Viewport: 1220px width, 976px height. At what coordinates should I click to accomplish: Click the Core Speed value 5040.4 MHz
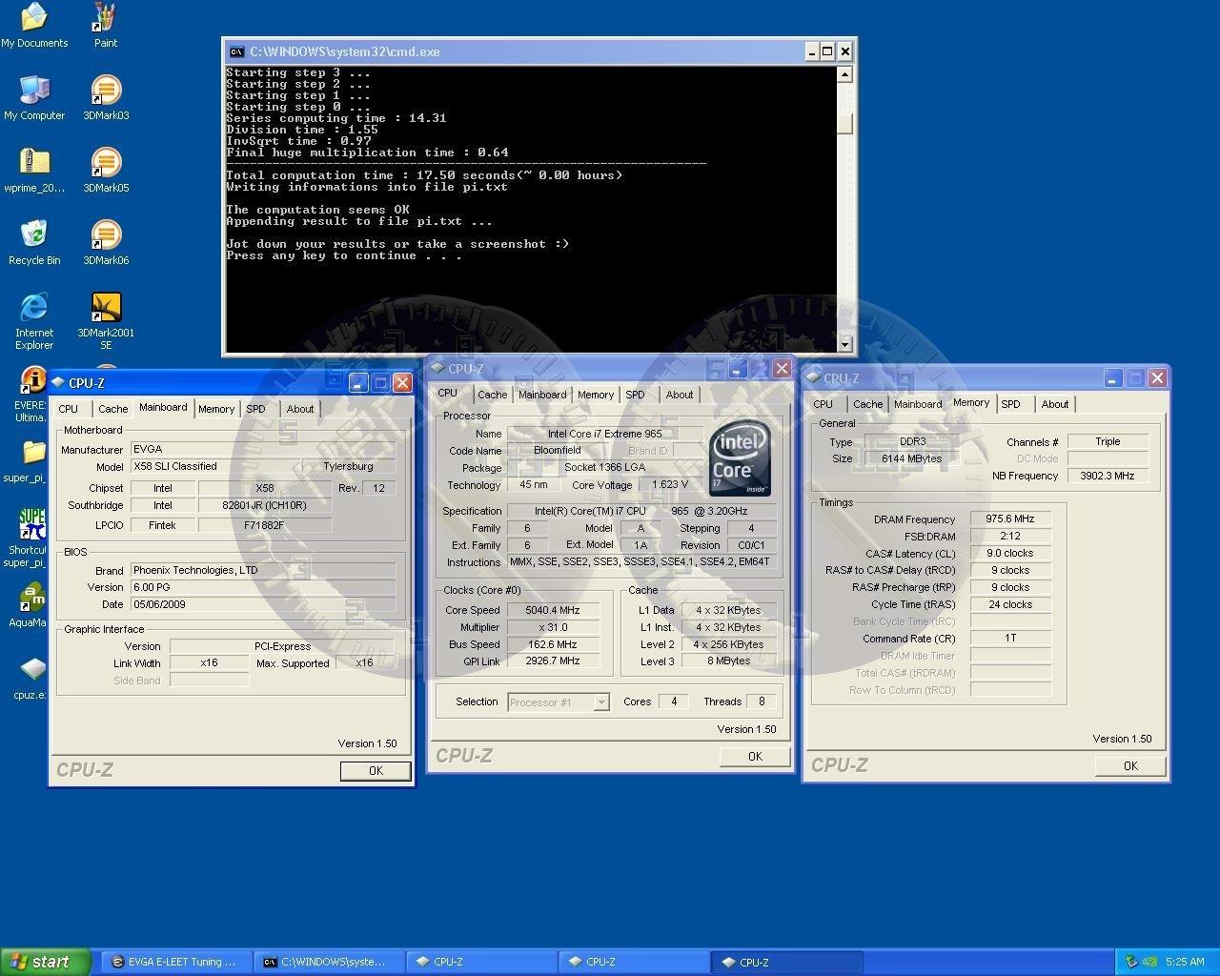click(553, 610)
